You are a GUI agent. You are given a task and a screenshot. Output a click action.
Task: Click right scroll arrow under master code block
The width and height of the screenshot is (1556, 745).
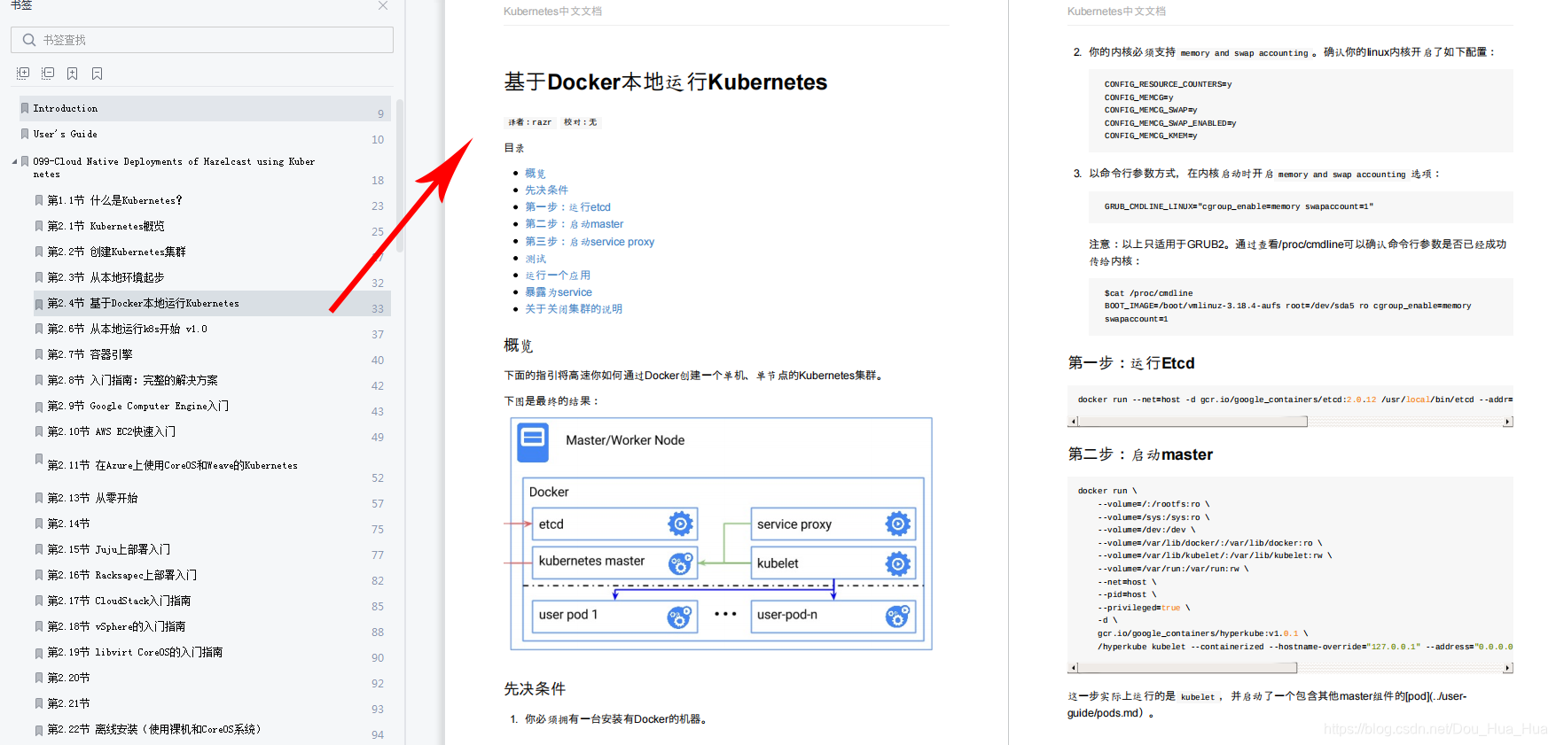1507,668
